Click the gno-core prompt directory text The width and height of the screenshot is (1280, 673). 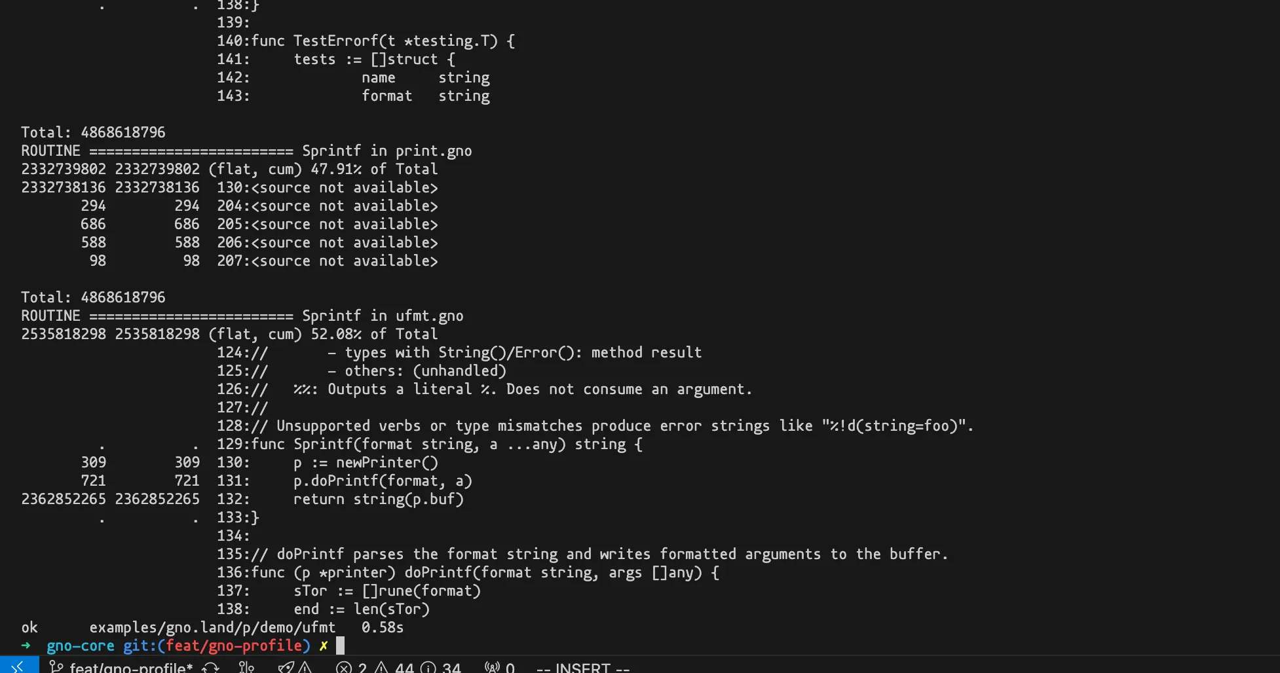coord(81,646)
